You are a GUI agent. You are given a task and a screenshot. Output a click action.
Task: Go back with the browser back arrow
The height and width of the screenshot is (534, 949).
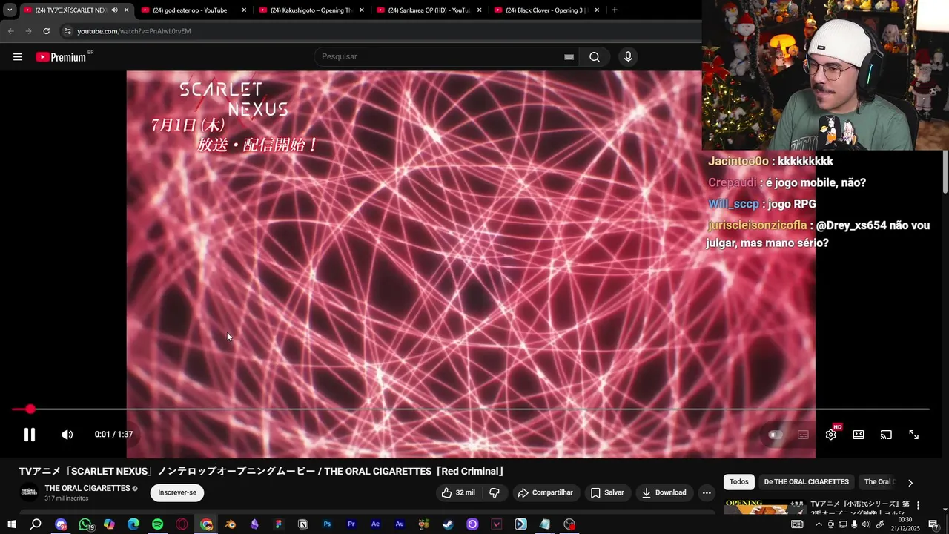10,31
